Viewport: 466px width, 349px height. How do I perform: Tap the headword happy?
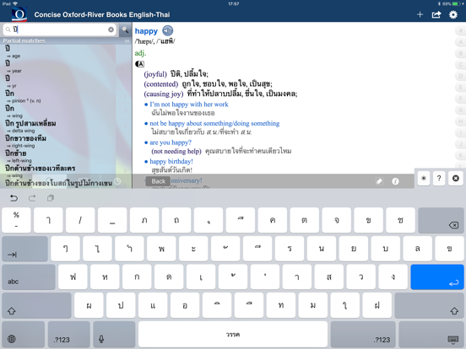point(146,31)
